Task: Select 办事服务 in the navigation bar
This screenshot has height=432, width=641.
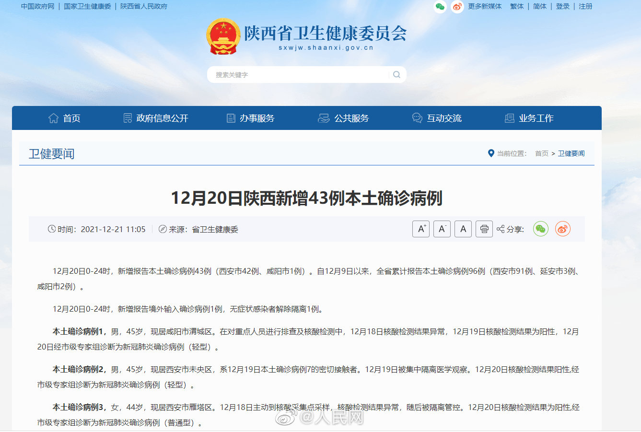Action: (x=250, y=118)
